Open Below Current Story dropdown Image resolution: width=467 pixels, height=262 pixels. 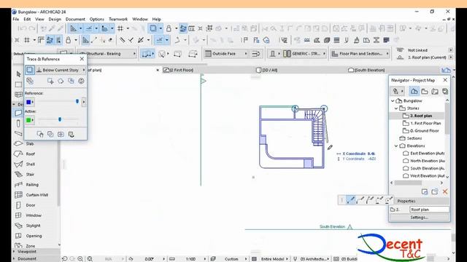pos(61,70)
